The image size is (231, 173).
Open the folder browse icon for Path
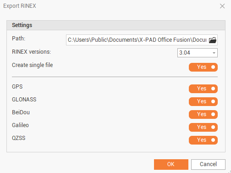tap(213, 40)
